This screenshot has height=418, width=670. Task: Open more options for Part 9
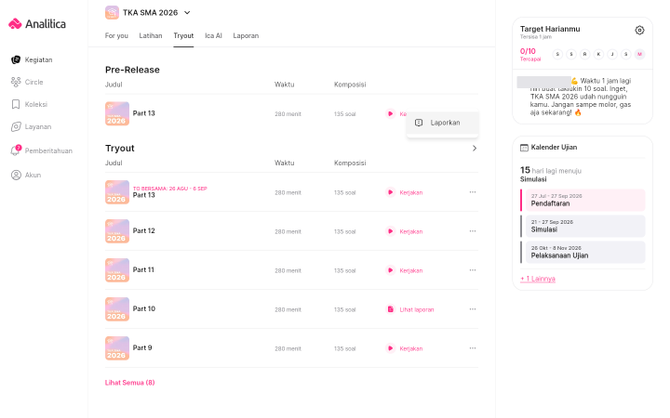pos(472,348)
